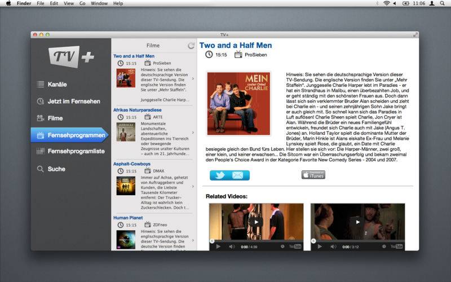Click the Mein cooler Onkel Charlie poster
Image resolution: width=451 pixels, height=282 pixels.
tap(238, 104)
